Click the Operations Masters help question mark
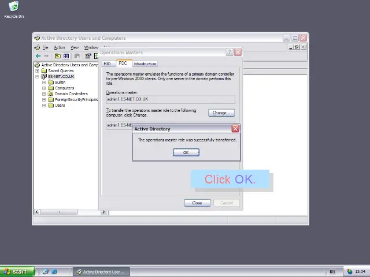 pos(230,52)
